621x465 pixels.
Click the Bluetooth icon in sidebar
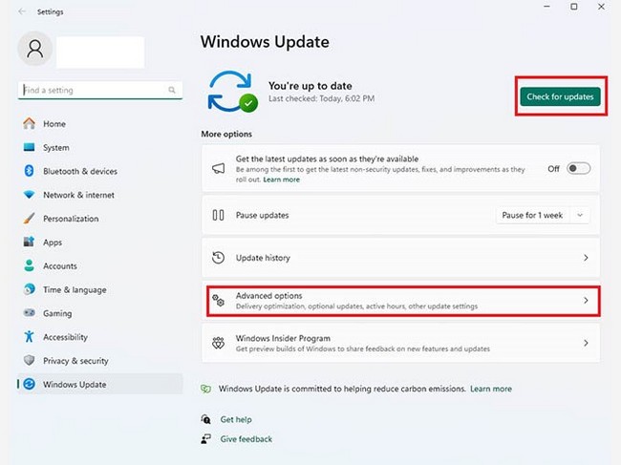pyautogui.click(x=29, y=171)
